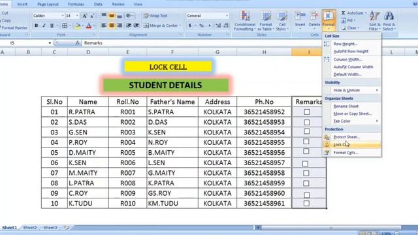Image resolution: width=418 pixels, height=235 pixels.
Task: Increase the indent
Action: click(137, 25)
